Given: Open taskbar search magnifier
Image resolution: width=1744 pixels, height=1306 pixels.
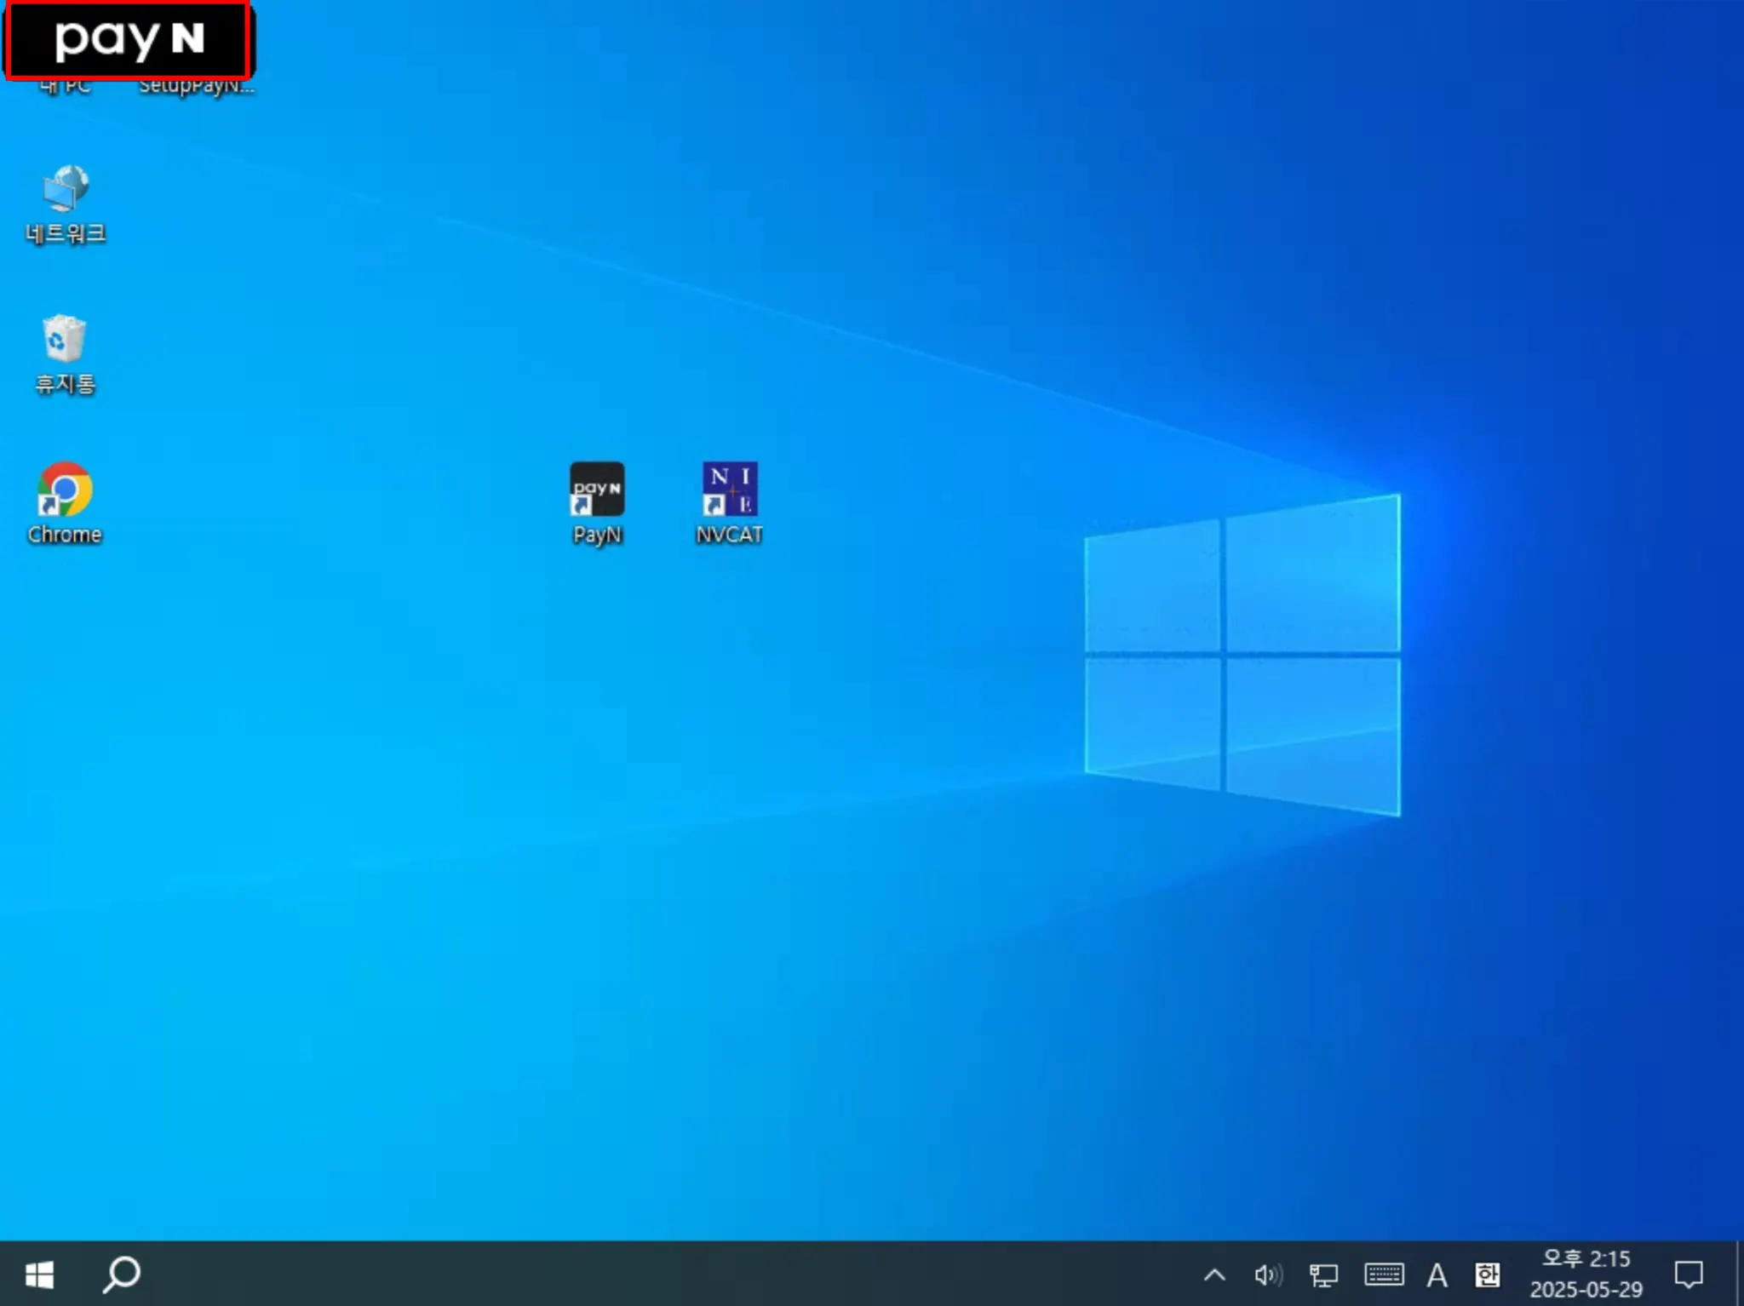Looking at the screenshot, I should pyautogui.click(x=122, y=1274).
